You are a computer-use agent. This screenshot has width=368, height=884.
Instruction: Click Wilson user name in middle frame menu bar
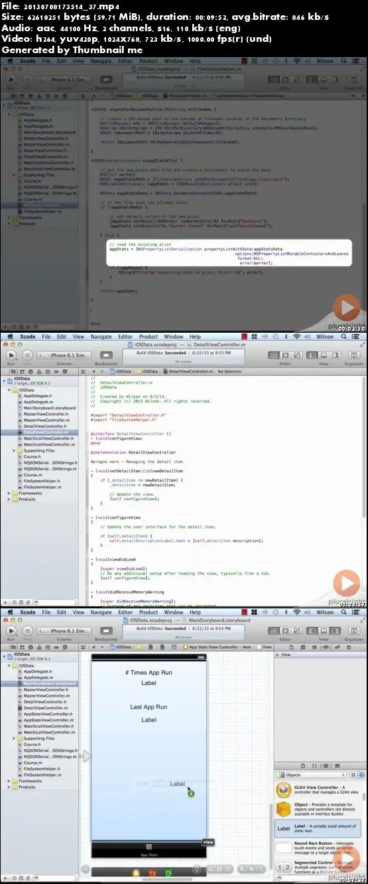click(x=325, y=337)
